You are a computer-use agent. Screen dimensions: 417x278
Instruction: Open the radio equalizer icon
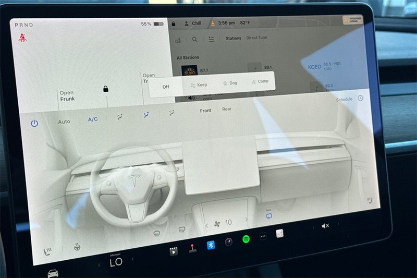(x=178, y=40)
